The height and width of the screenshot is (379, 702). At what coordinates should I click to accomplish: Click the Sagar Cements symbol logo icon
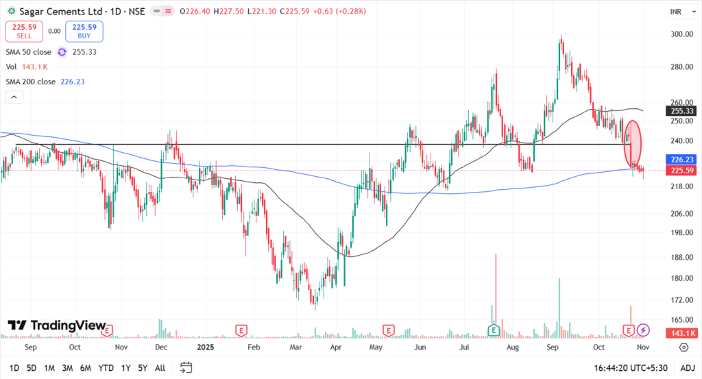coord(11,12)
